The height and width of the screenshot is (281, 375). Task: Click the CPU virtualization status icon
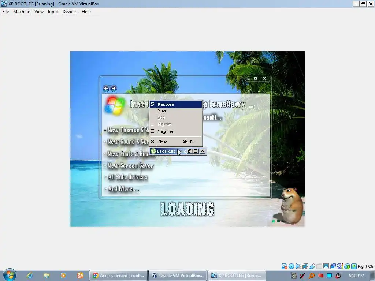tap(340, 266)
